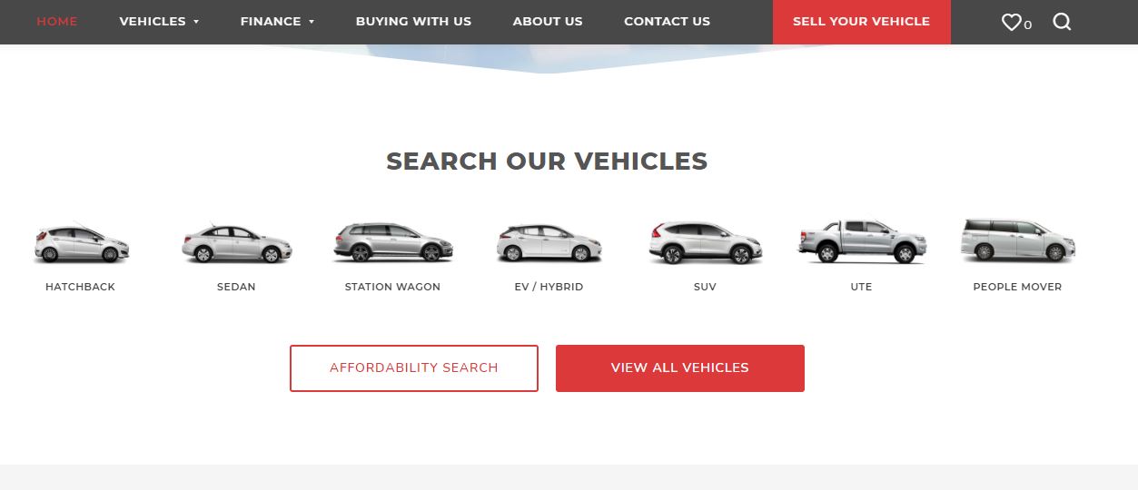
Task: Expand the Vehicles dropdown arrow
Action: (196, 22)
